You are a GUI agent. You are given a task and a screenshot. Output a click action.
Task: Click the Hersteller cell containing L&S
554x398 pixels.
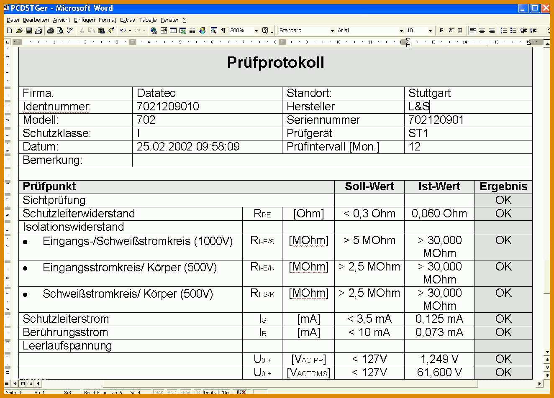click(x=468, y=107)
